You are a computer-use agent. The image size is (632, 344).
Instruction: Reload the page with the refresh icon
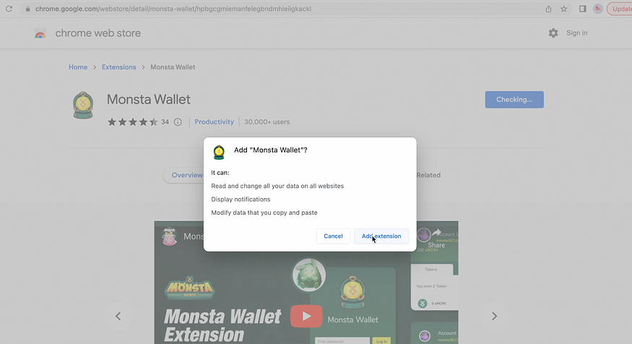coord(9,9)
